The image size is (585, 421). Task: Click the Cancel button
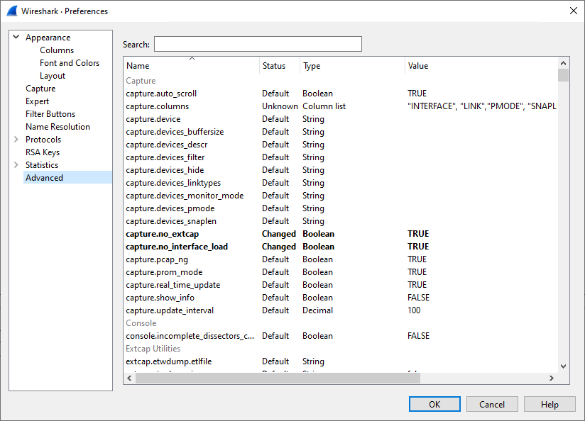pos(492,404)
